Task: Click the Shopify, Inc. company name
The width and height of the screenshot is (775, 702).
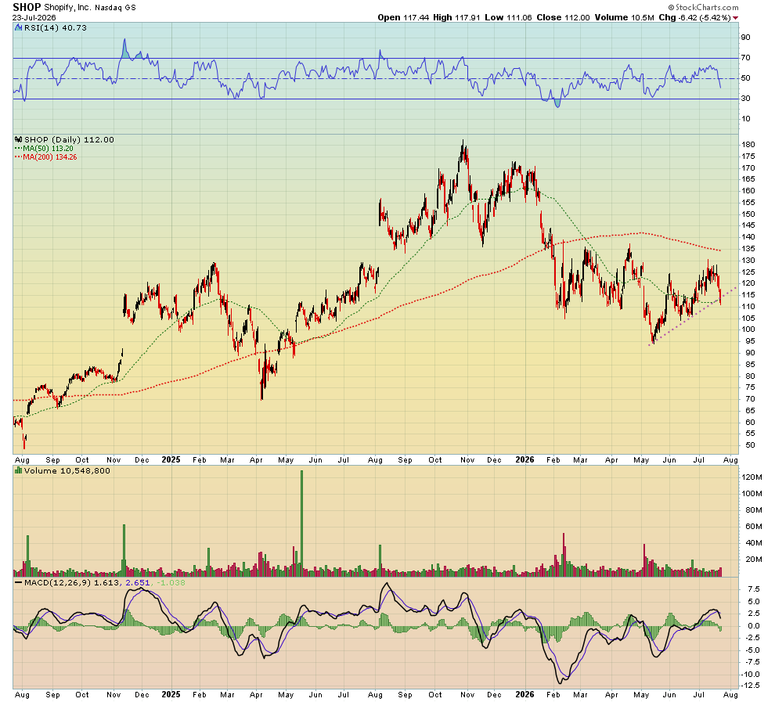Action: [x=69, y=7]
